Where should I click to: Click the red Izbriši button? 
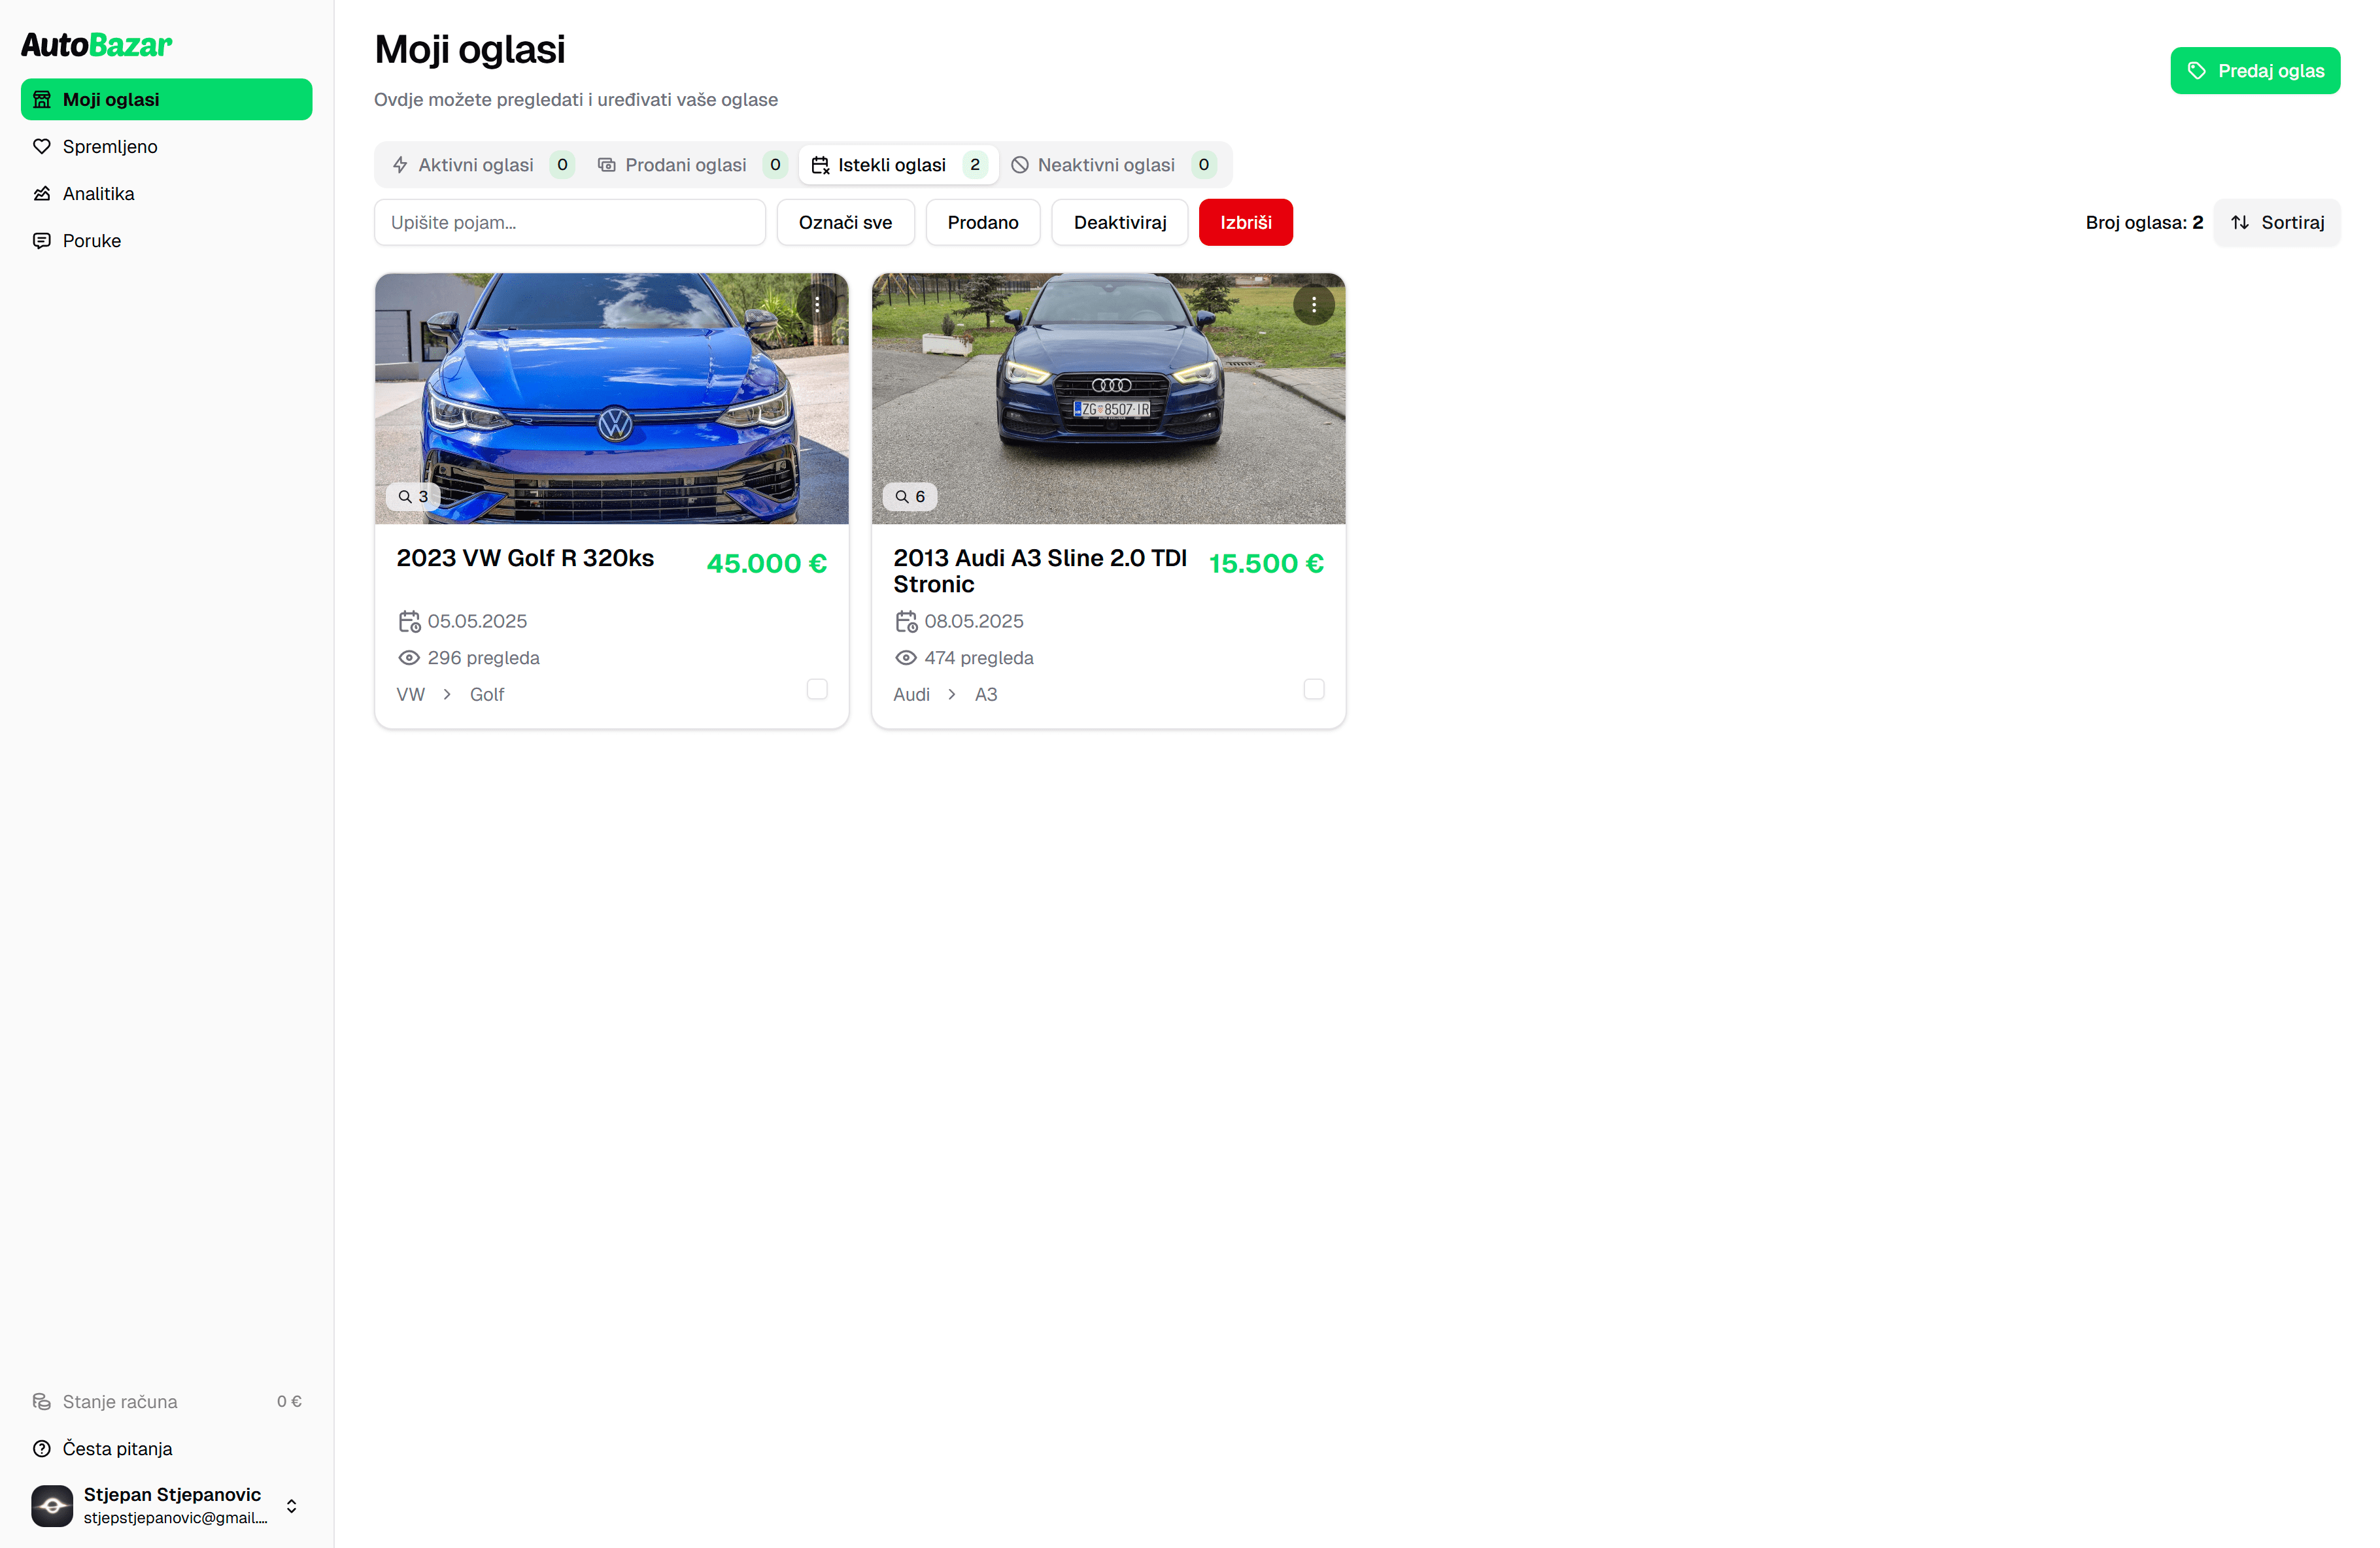[1245, 222]
